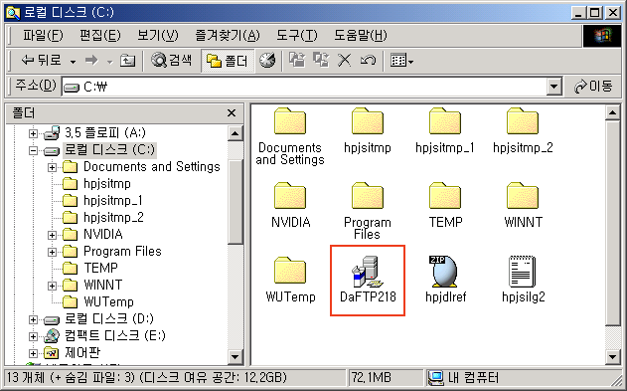Viewport: 627px width, 391px height.
Task: Expand the 제어판 node
Action: pos(33,353)
